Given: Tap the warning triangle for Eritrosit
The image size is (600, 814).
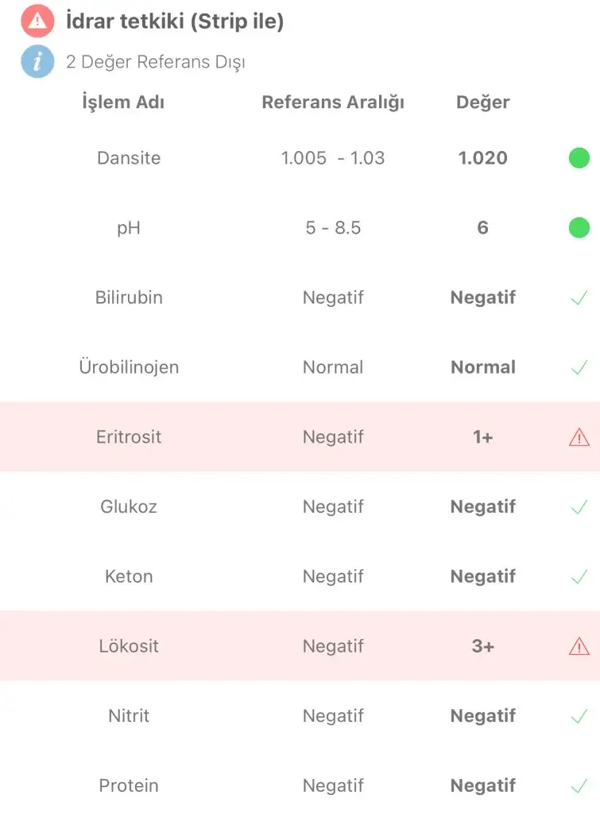Looking at the screenshot, I should click(x=579, y=437).
